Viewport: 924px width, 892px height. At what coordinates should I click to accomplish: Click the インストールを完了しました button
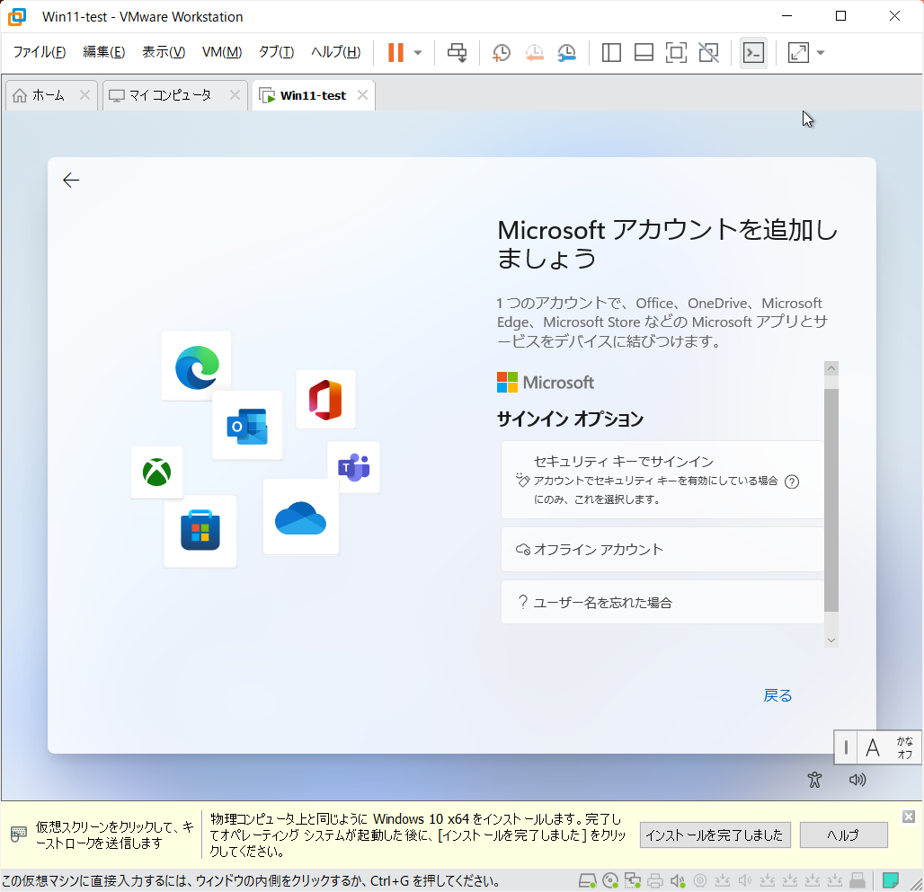click(x=715, y=835)
